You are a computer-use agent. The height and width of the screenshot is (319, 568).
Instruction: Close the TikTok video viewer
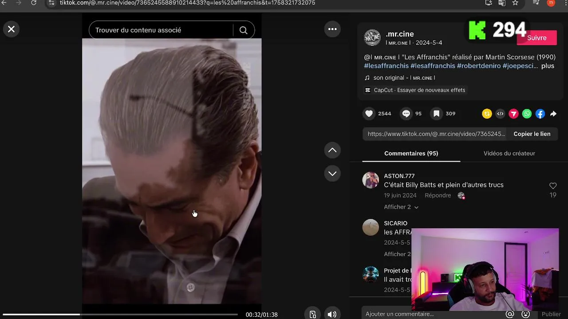pos(12,29)
